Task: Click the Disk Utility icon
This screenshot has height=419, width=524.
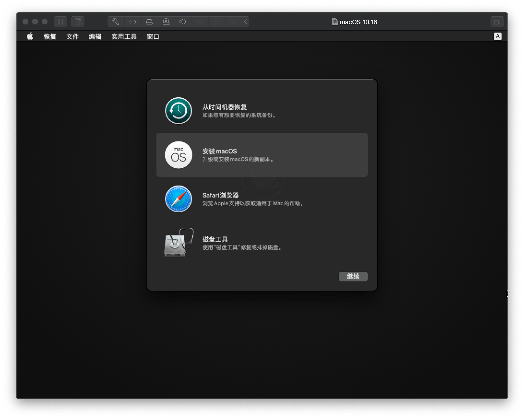Action: [x=178, y=242]
